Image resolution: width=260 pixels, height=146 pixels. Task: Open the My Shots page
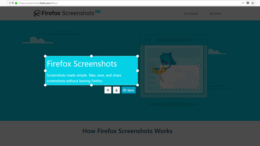click(215, 14)
